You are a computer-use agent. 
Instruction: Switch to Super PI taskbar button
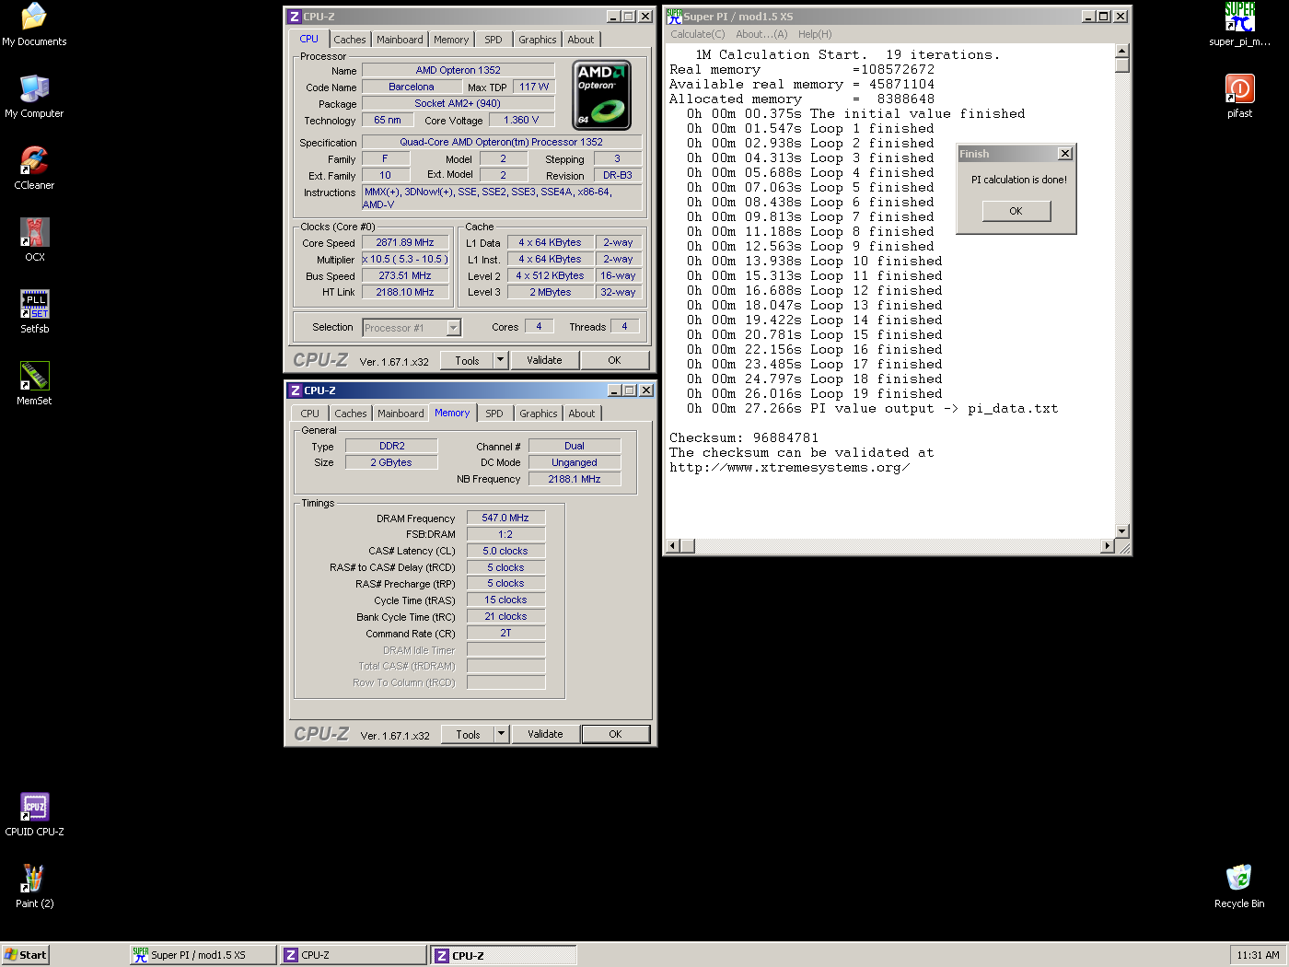click(x=203, y=955)
